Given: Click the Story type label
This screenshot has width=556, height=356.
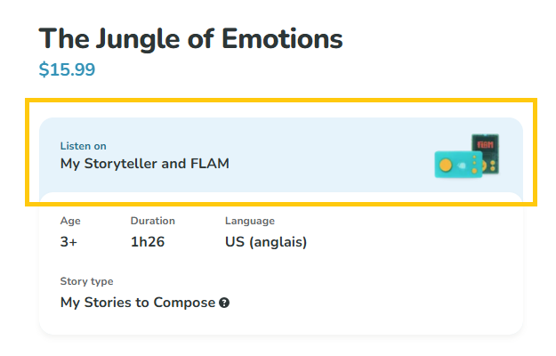Looking at the screenshot, I should pyautogui.click(x=86, y=281).
